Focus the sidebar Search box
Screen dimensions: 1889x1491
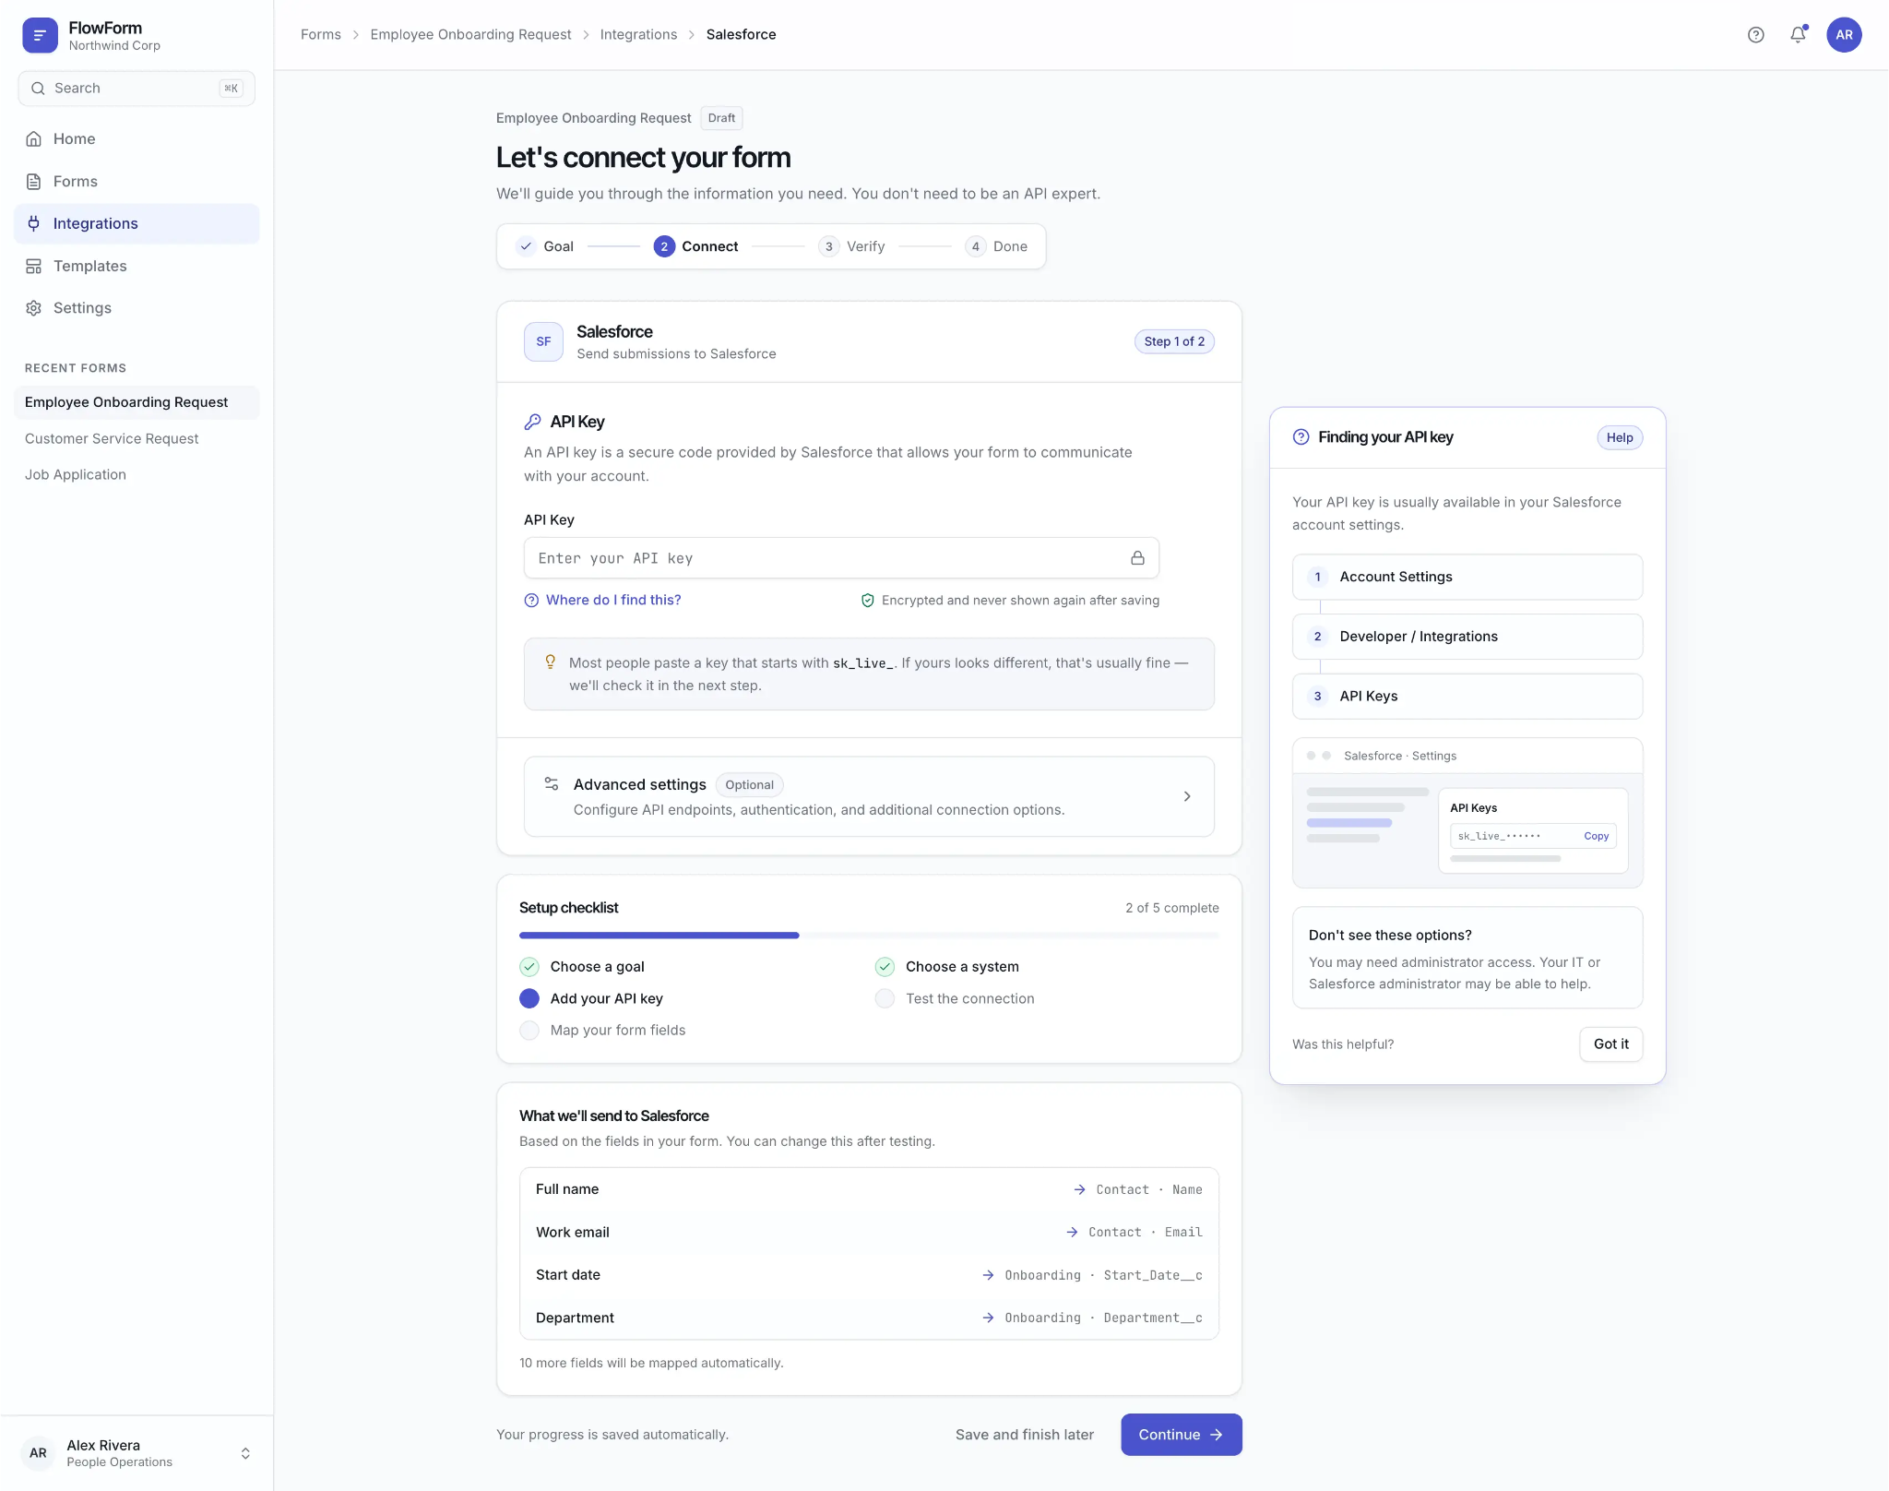pos(137,89)
